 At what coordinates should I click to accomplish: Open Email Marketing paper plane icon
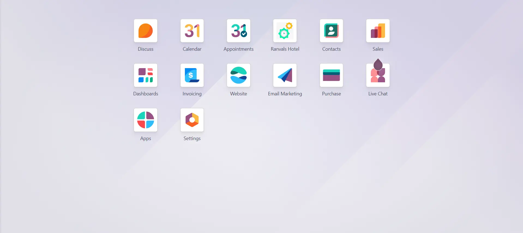click(x=285, y=75)
